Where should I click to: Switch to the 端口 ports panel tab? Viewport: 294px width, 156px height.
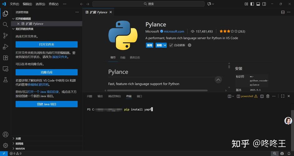139,96
